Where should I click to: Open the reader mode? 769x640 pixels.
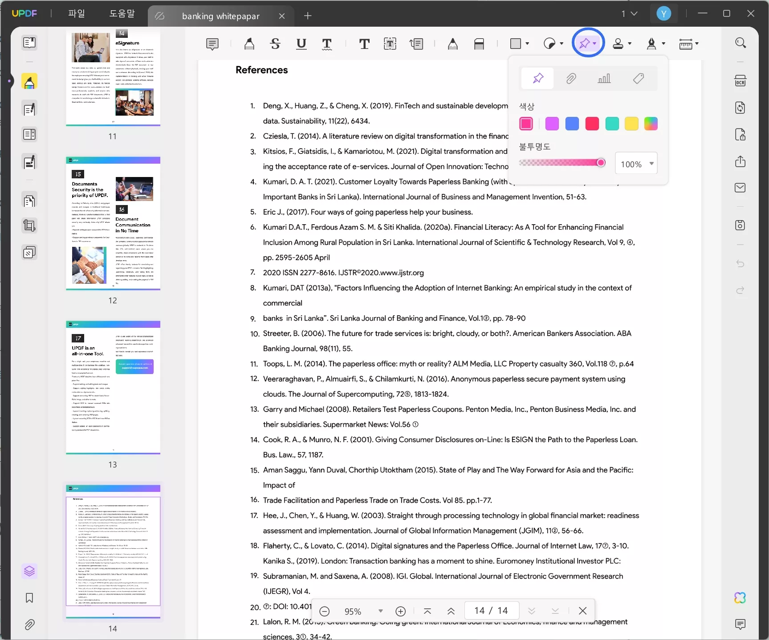coord(29,42)
